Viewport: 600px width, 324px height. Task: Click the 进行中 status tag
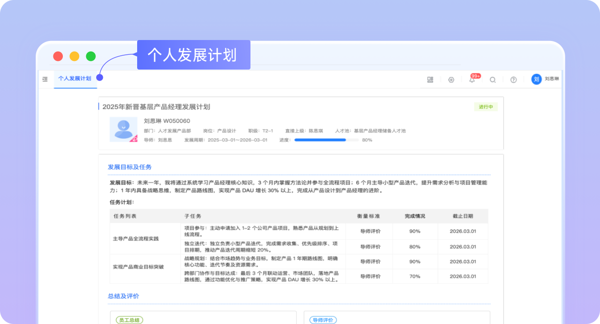click(486, 107)
